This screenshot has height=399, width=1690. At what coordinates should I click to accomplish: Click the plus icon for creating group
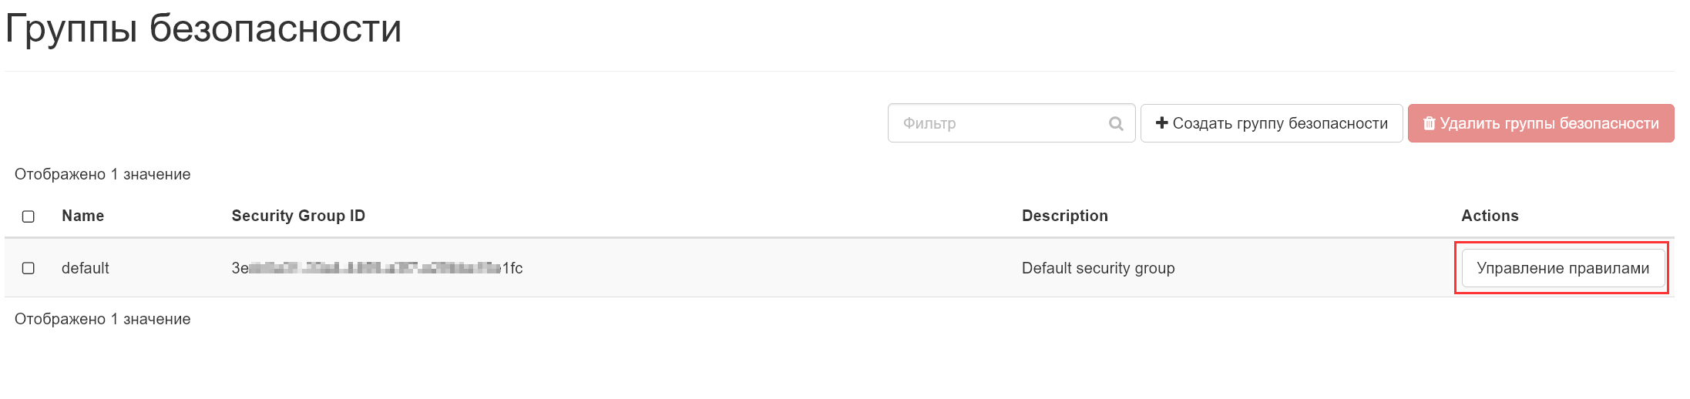point(1162,123)
